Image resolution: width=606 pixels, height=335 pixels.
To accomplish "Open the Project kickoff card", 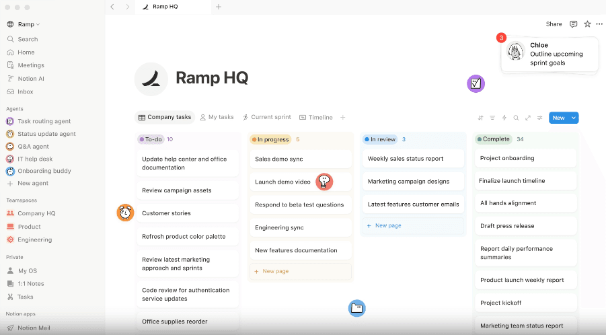I will [x=525, y=303].
